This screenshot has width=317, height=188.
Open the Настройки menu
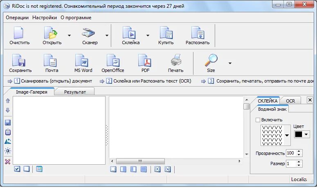(x=45, y=18)
